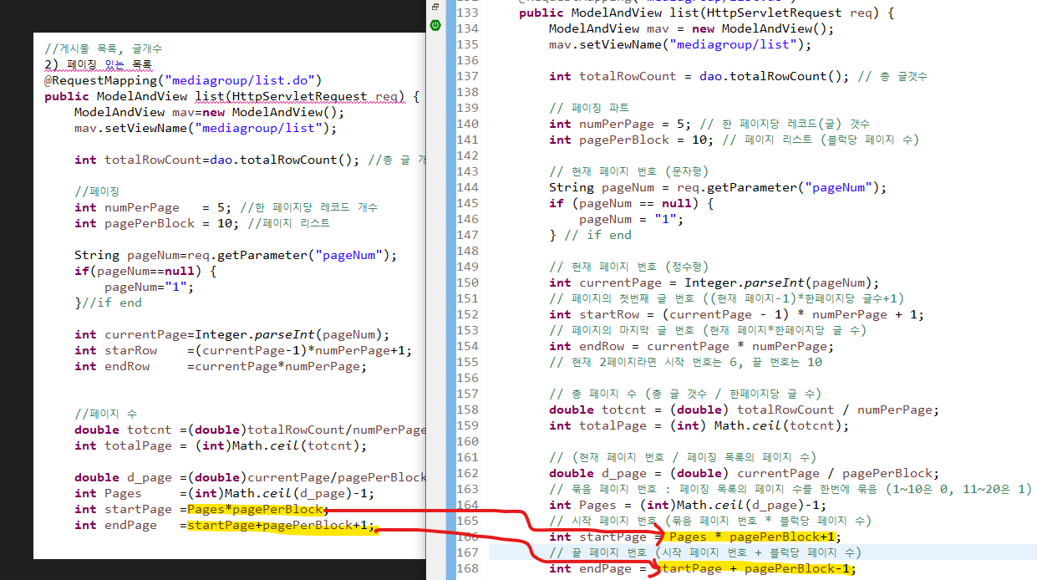
Task: Click highlighted "startPage+pagePerBlock+1" in the left document
Action: (x=277, y=525)
